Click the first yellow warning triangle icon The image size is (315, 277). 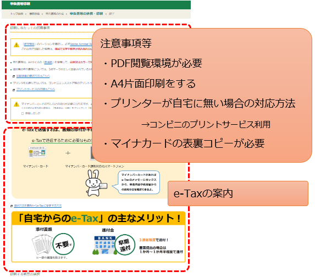pyautogui.click(x=16, y=45)
